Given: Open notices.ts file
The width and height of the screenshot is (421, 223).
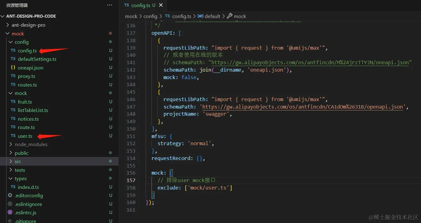Looking at the screenshot, I should click(x=28, y=119).
